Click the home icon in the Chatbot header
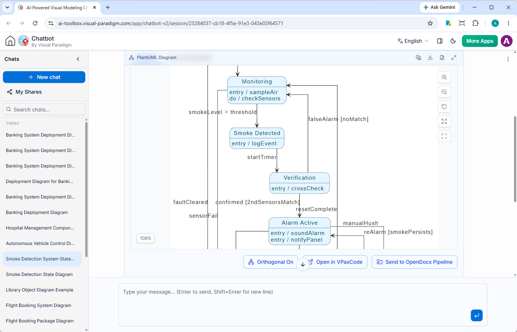The height and width of the screenshot is (332, 517). (10, 41)
